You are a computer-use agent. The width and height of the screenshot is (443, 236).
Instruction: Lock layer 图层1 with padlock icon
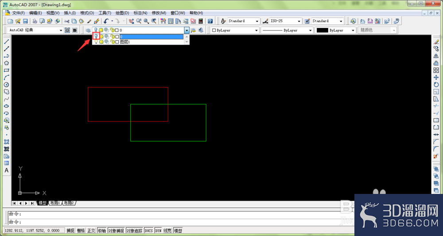click(112, 42)
